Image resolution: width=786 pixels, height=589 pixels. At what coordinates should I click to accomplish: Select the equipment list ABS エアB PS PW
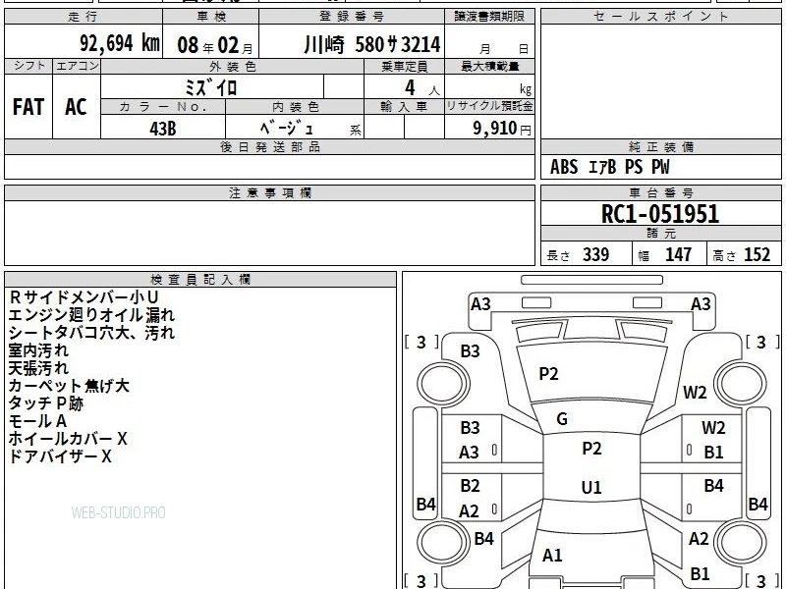609,167
